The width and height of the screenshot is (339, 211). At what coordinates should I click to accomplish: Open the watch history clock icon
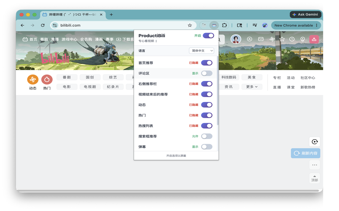[292, 39]
